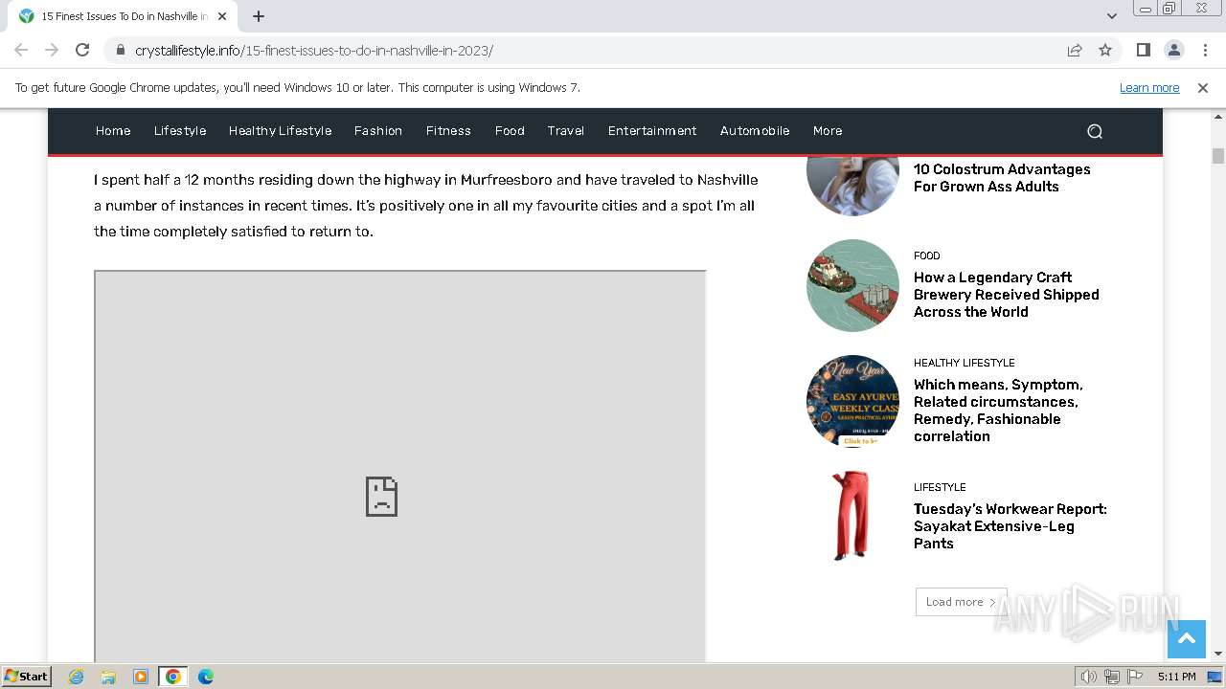Share this page icon in address bar
Image resolution: width=1226 pixels, height=689 pixels.
tap(1075, 50)
